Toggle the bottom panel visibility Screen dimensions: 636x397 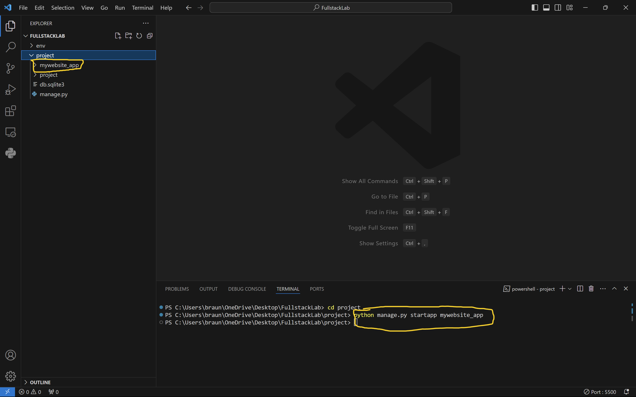(546, 8)
